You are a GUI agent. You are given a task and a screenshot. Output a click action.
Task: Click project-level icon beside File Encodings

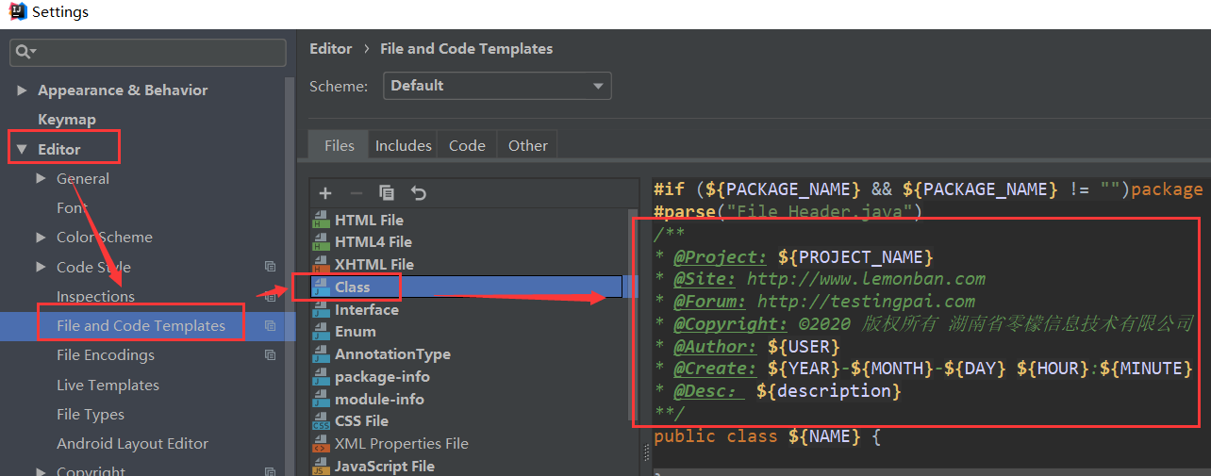coord(271,355)
